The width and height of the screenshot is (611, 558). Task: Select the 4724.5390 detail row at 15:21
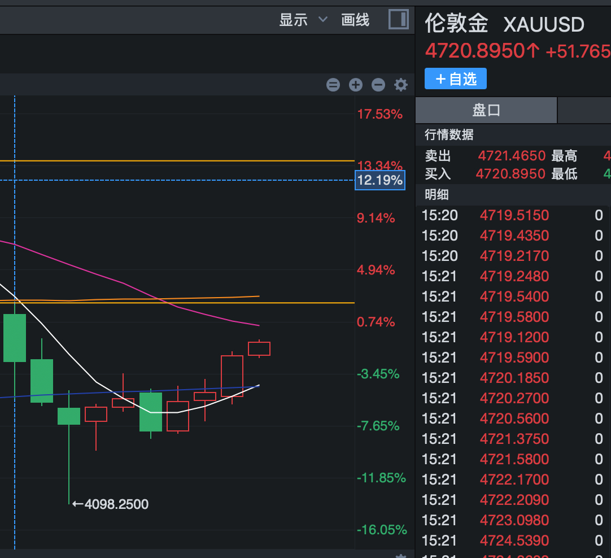(x=514, y=540)
